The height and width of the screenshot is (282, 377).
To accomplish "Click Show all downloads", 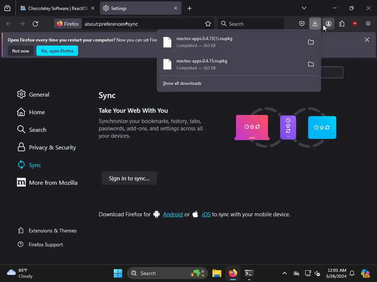I will tap(182, 83).
